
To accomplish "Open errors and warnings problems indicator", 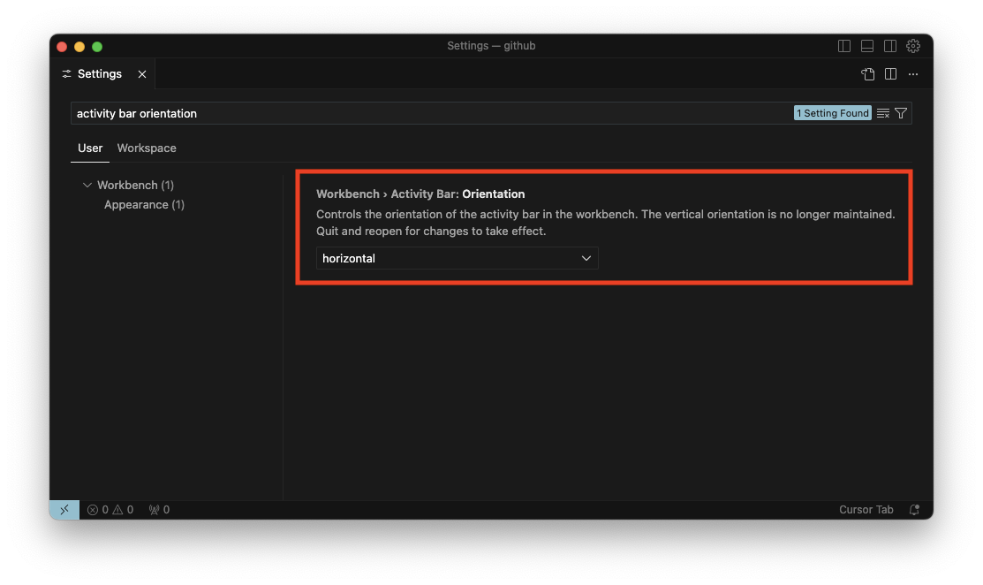I will [x=110, y=510].
